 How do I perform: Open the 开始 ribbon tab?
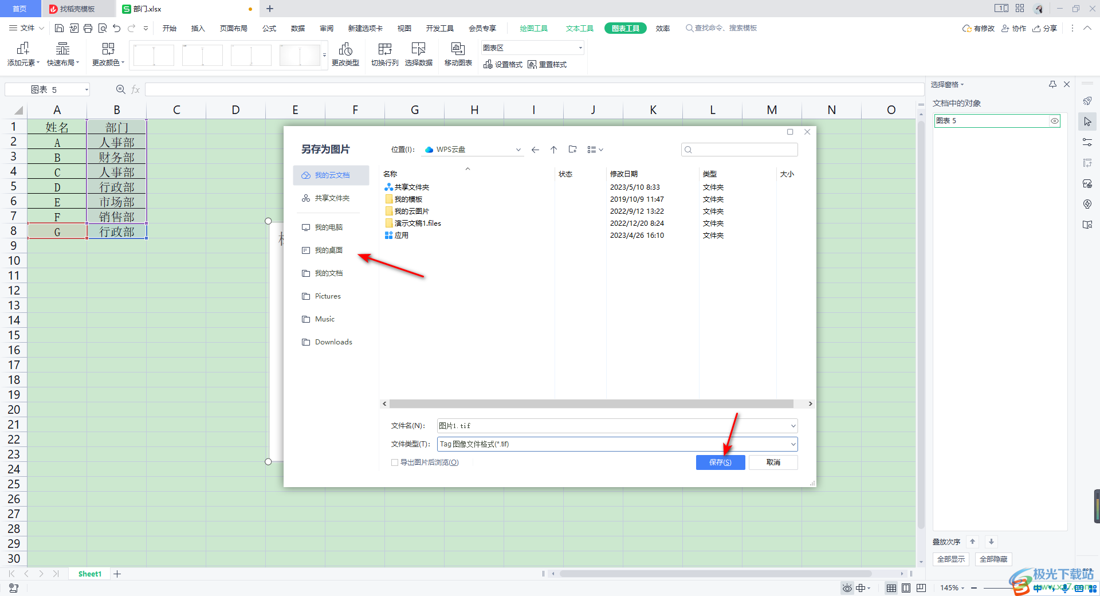(170, 28)
